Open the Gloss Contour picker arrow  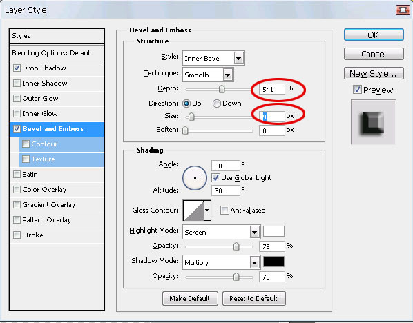pyautogui.click(x=207, y=210)
